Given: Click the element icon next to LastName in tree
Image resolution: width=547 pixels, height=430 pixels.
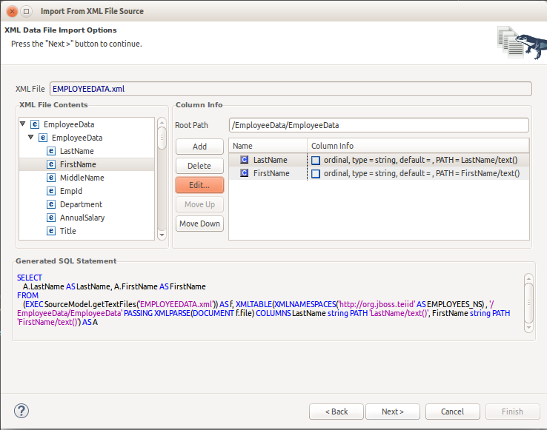Looking at the screenshot, I should click(x=51, y=151).
